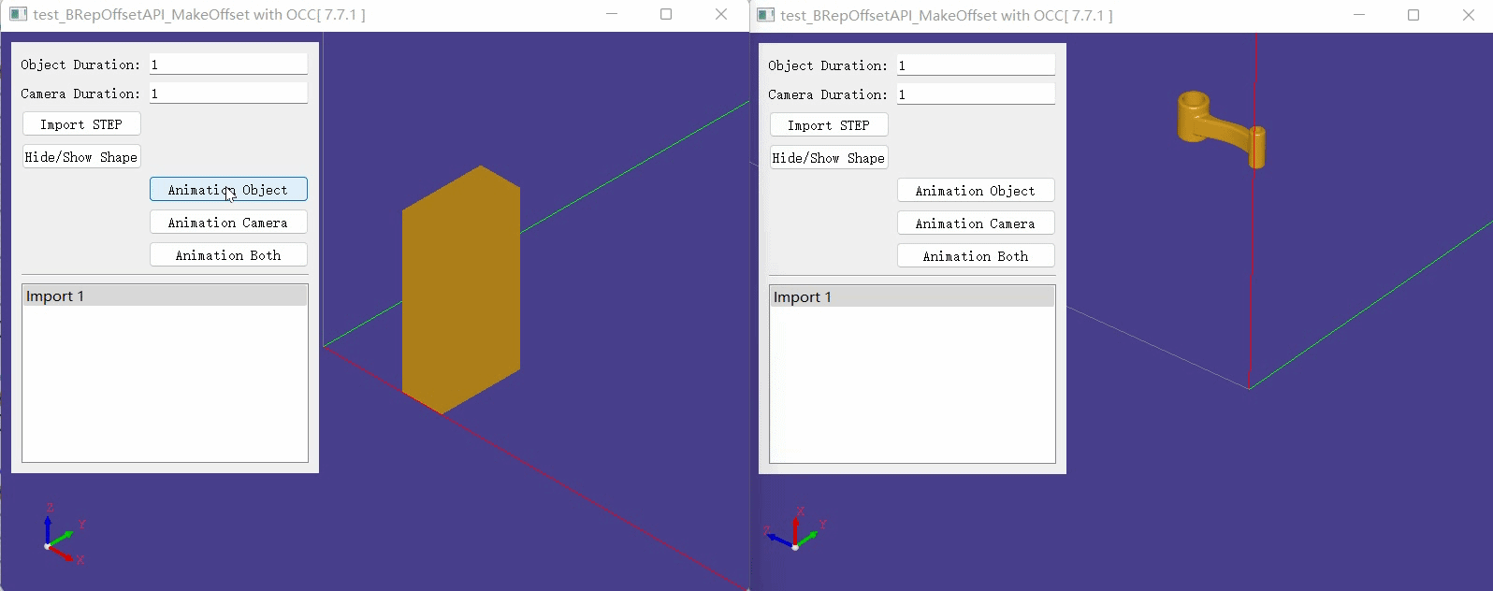The height and width of the screenshot is (591, 1493).
Task: Click the axis triad in right viewport
Action: (796, 528)
